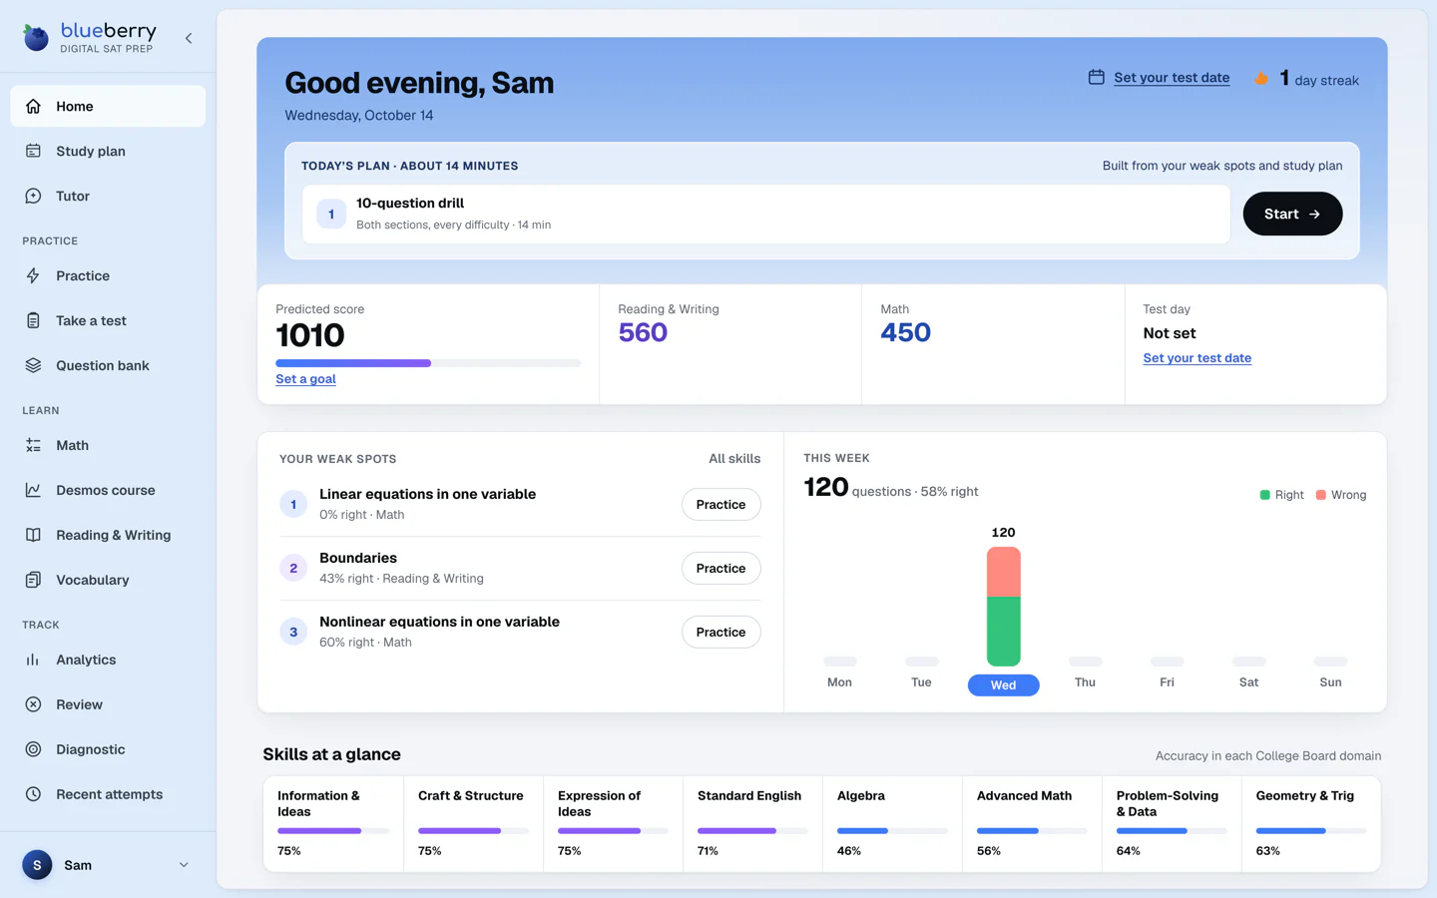Start today's 10-question drill
This screenshot has width=1437, height=898.
(1292, 214)
